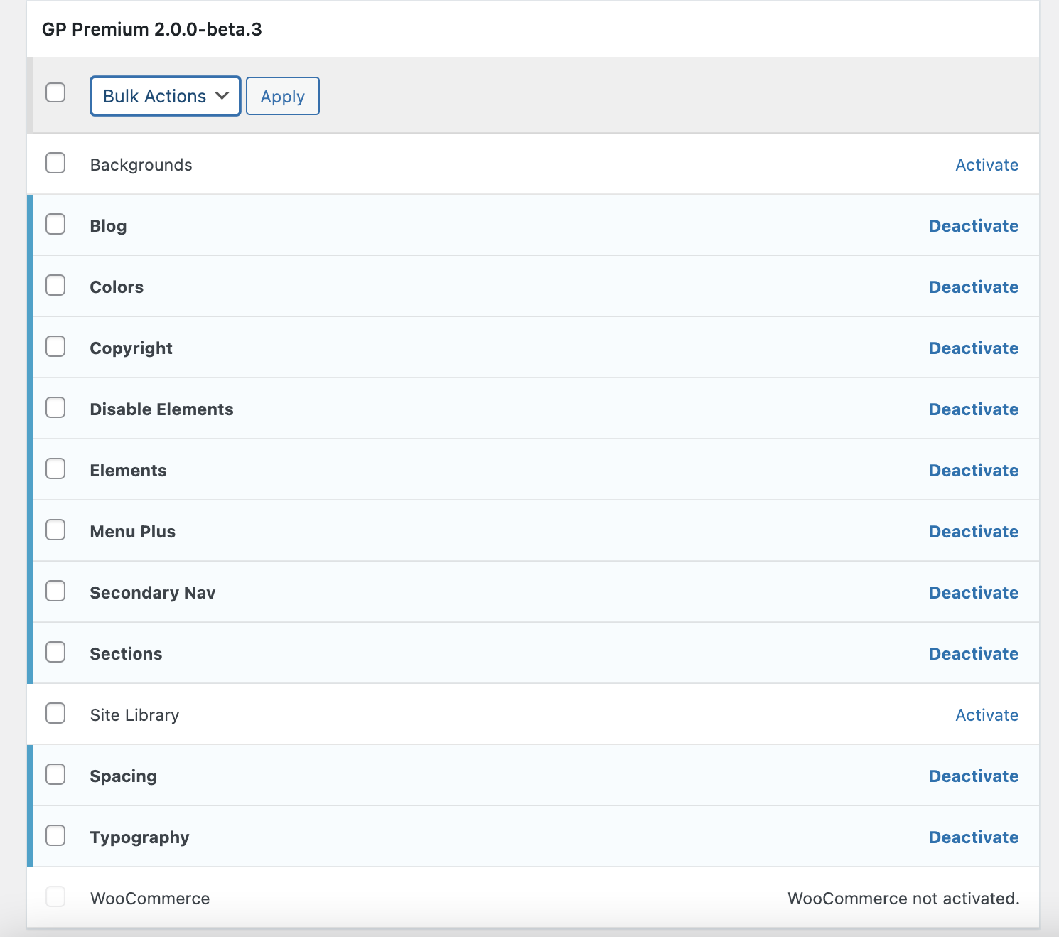The width and height of the screenshot is (1059, 937).
Task: Click the Backgrounds module name
Action: tap(141, 165)
